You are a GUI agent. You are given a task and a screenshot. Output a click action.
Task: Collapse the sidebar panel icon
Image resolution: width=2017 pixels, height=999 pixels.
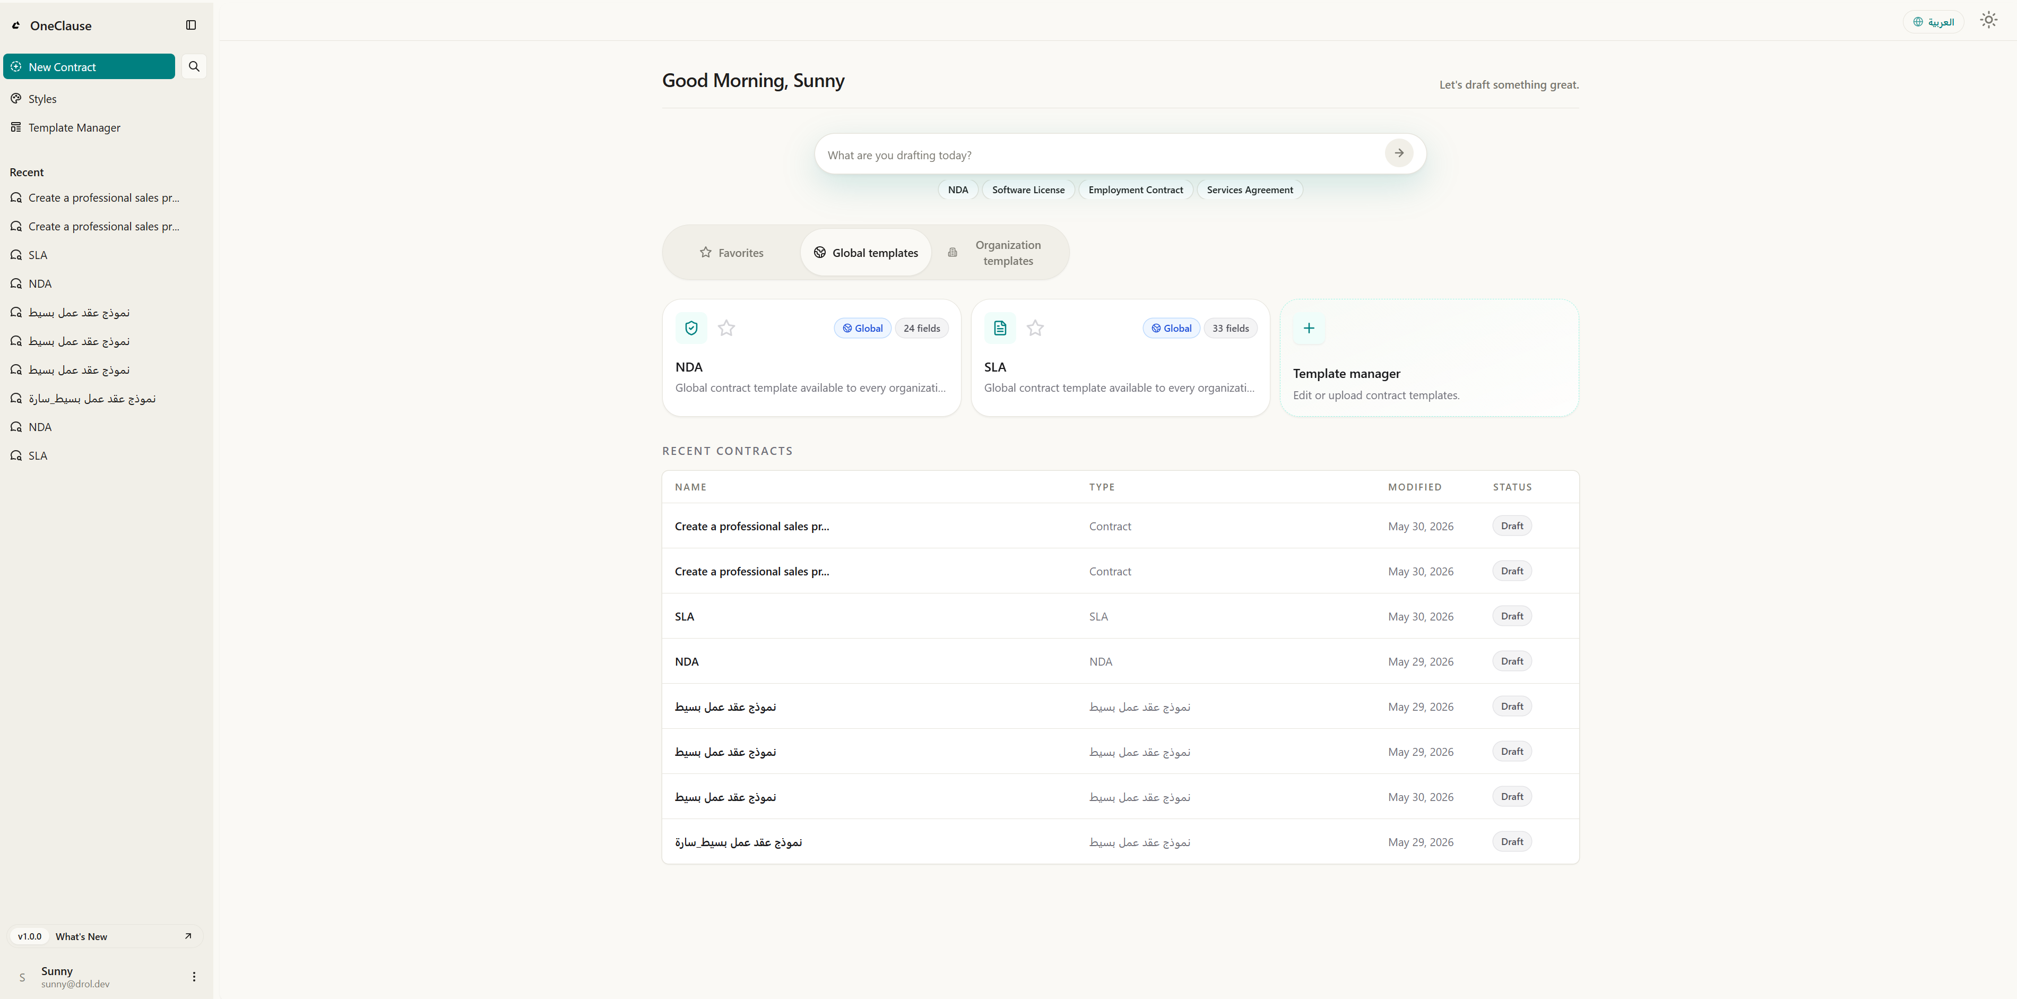pos(191,25)
